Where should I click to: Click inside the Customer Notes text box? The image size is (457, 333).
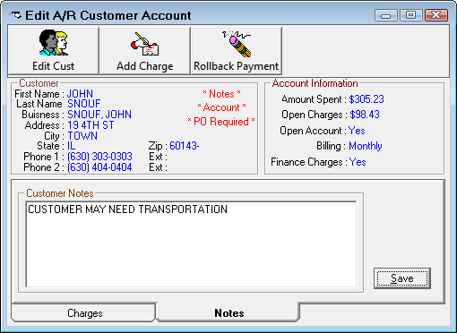pyautogui.click(x=191, y=244)
